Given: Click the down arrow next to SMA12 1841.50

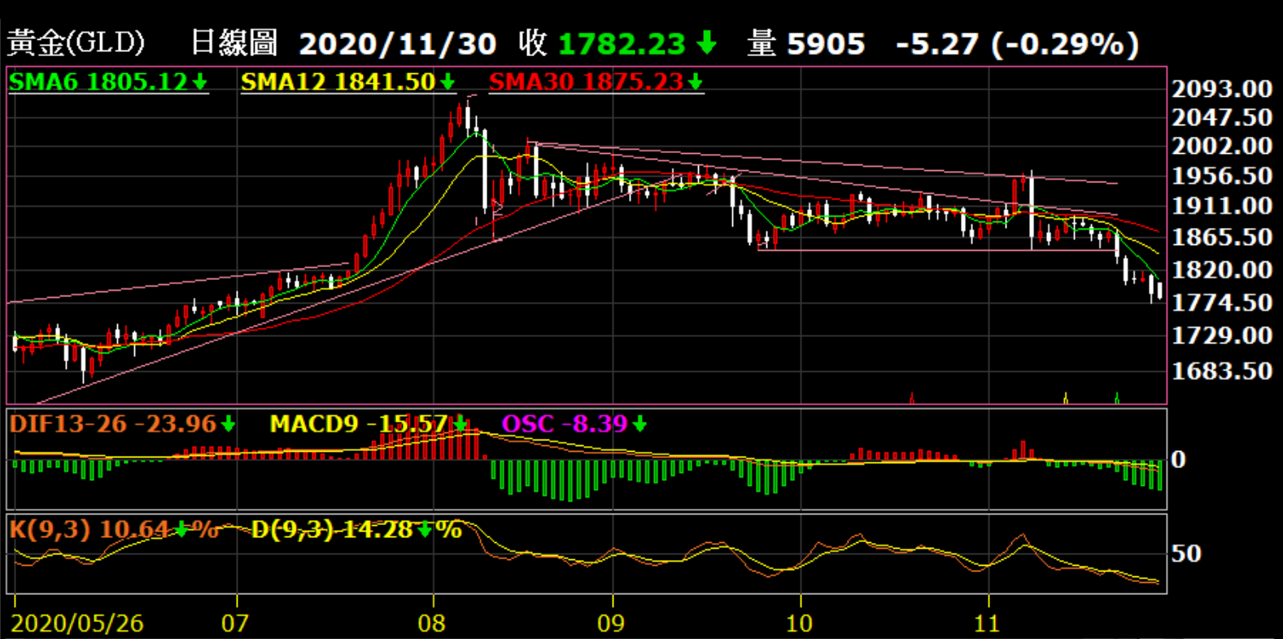Looking at the screenshot, I should pos(447,82).
